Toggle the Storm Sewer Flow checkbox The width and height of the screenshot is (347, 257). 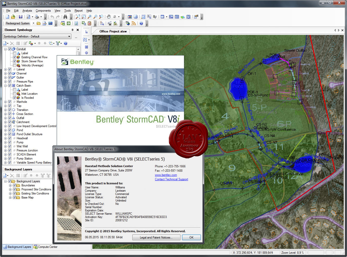point(14,61)
